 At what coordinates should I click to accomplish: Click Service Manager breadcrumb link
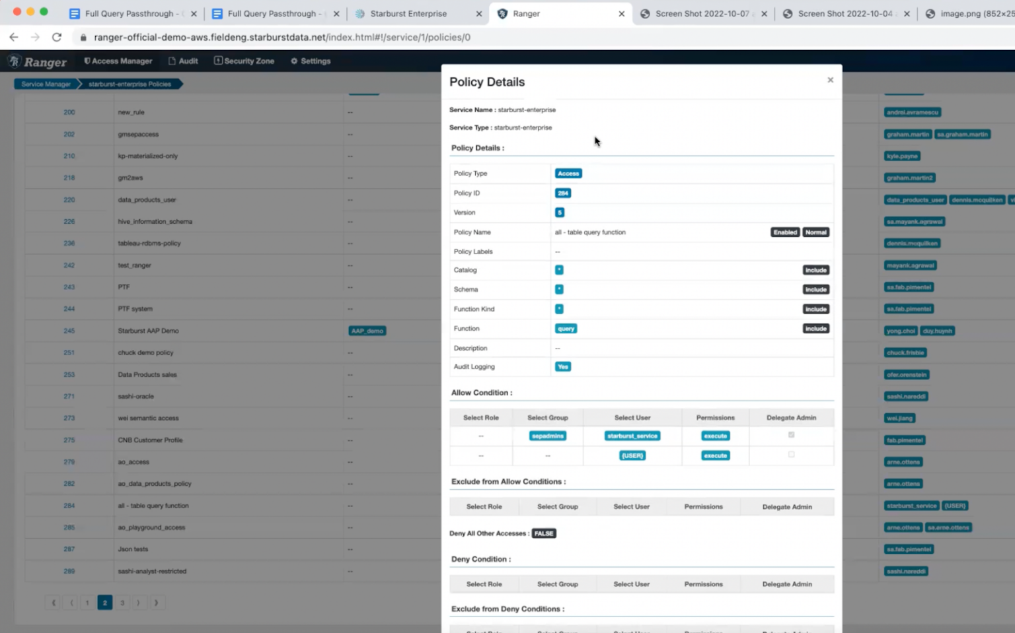point(46,84)
